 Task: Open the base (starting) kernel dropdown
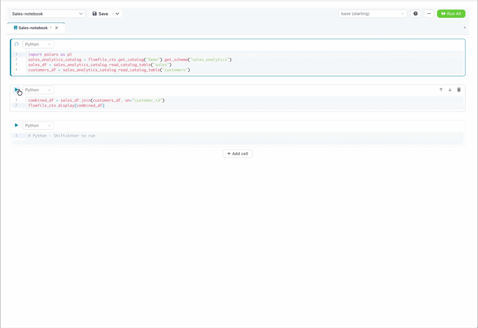[x=373, y=14]
